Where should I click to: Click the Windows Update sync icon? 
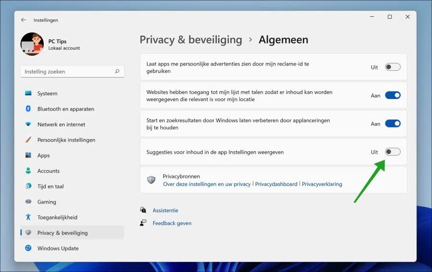click(x=28, y=248)
